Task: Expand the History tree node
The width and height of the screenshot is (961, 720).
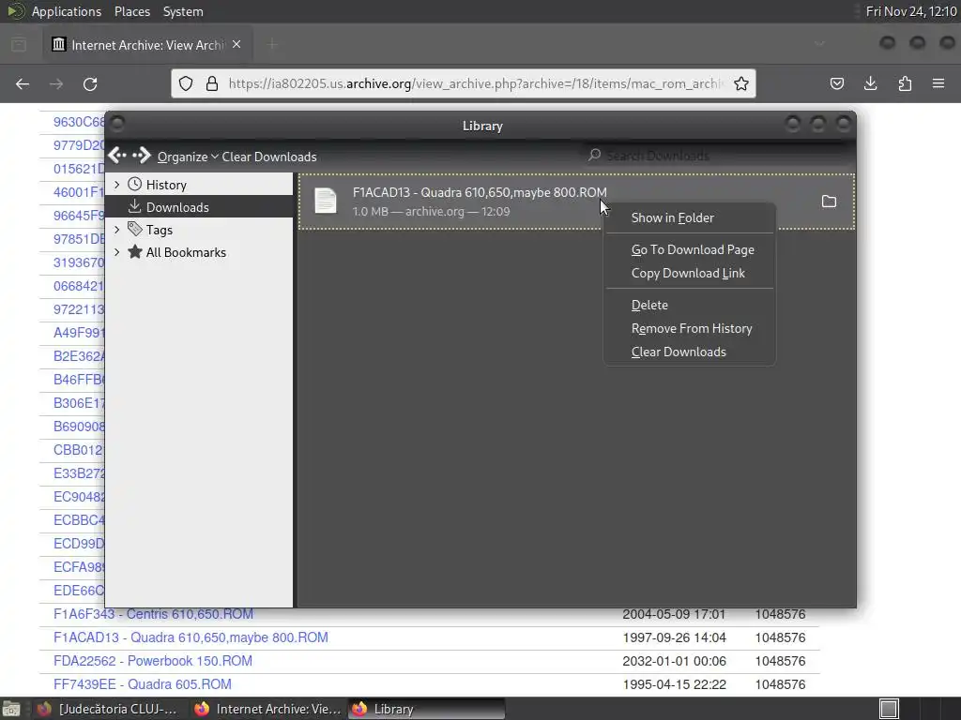Action: 117,185
